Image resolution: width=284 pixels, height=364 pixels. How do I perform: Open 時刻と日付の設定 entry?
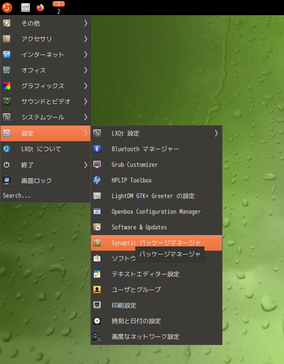pos(156,321)
